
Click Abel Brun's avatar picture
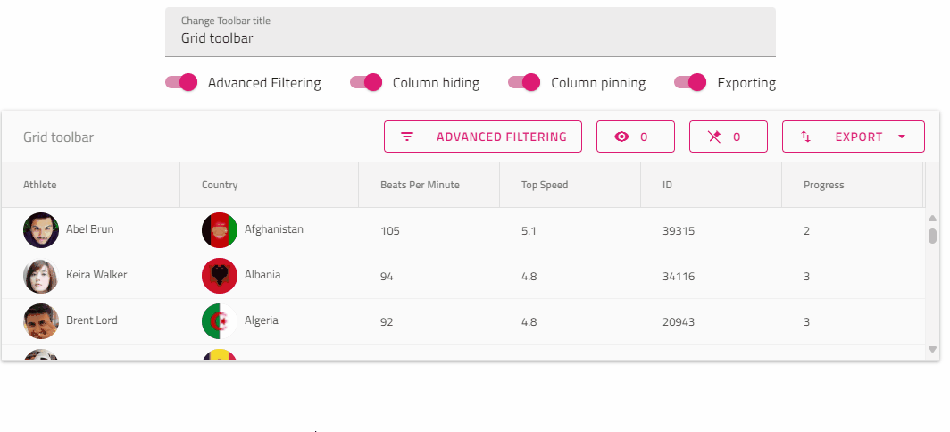pos(41,230)
